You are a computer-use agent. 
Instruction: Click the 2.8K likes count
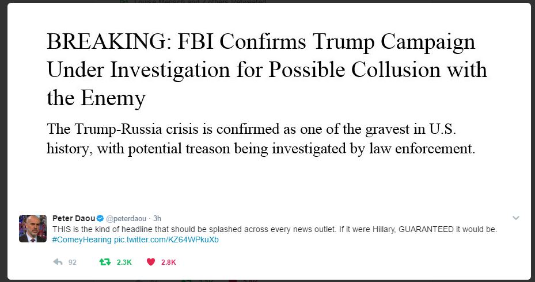(x=169, y=262)
